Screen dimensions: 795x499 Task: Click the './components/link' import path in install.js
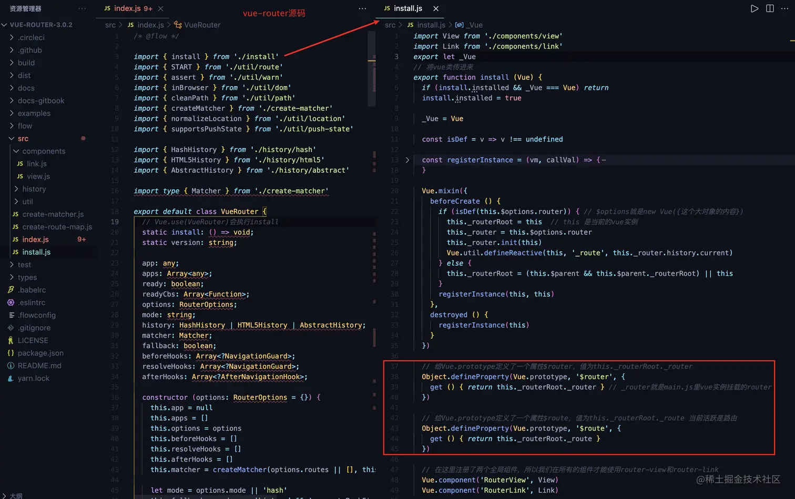coord(524,46)
